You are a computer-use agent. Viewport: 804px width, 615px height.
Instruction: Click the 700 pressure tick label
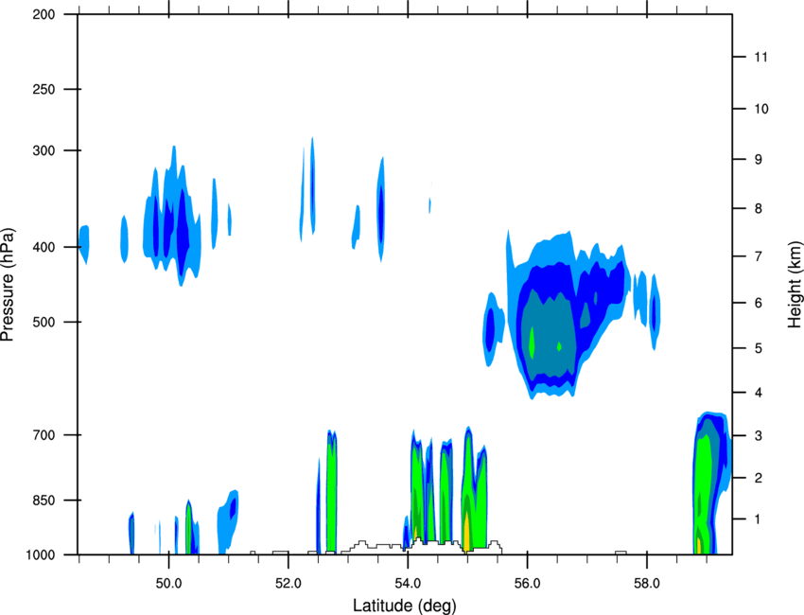pyautogui.click(x=44, y=435)
